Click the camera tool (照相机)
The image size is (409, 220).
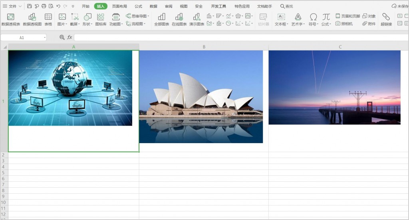(x=344, y=24)
